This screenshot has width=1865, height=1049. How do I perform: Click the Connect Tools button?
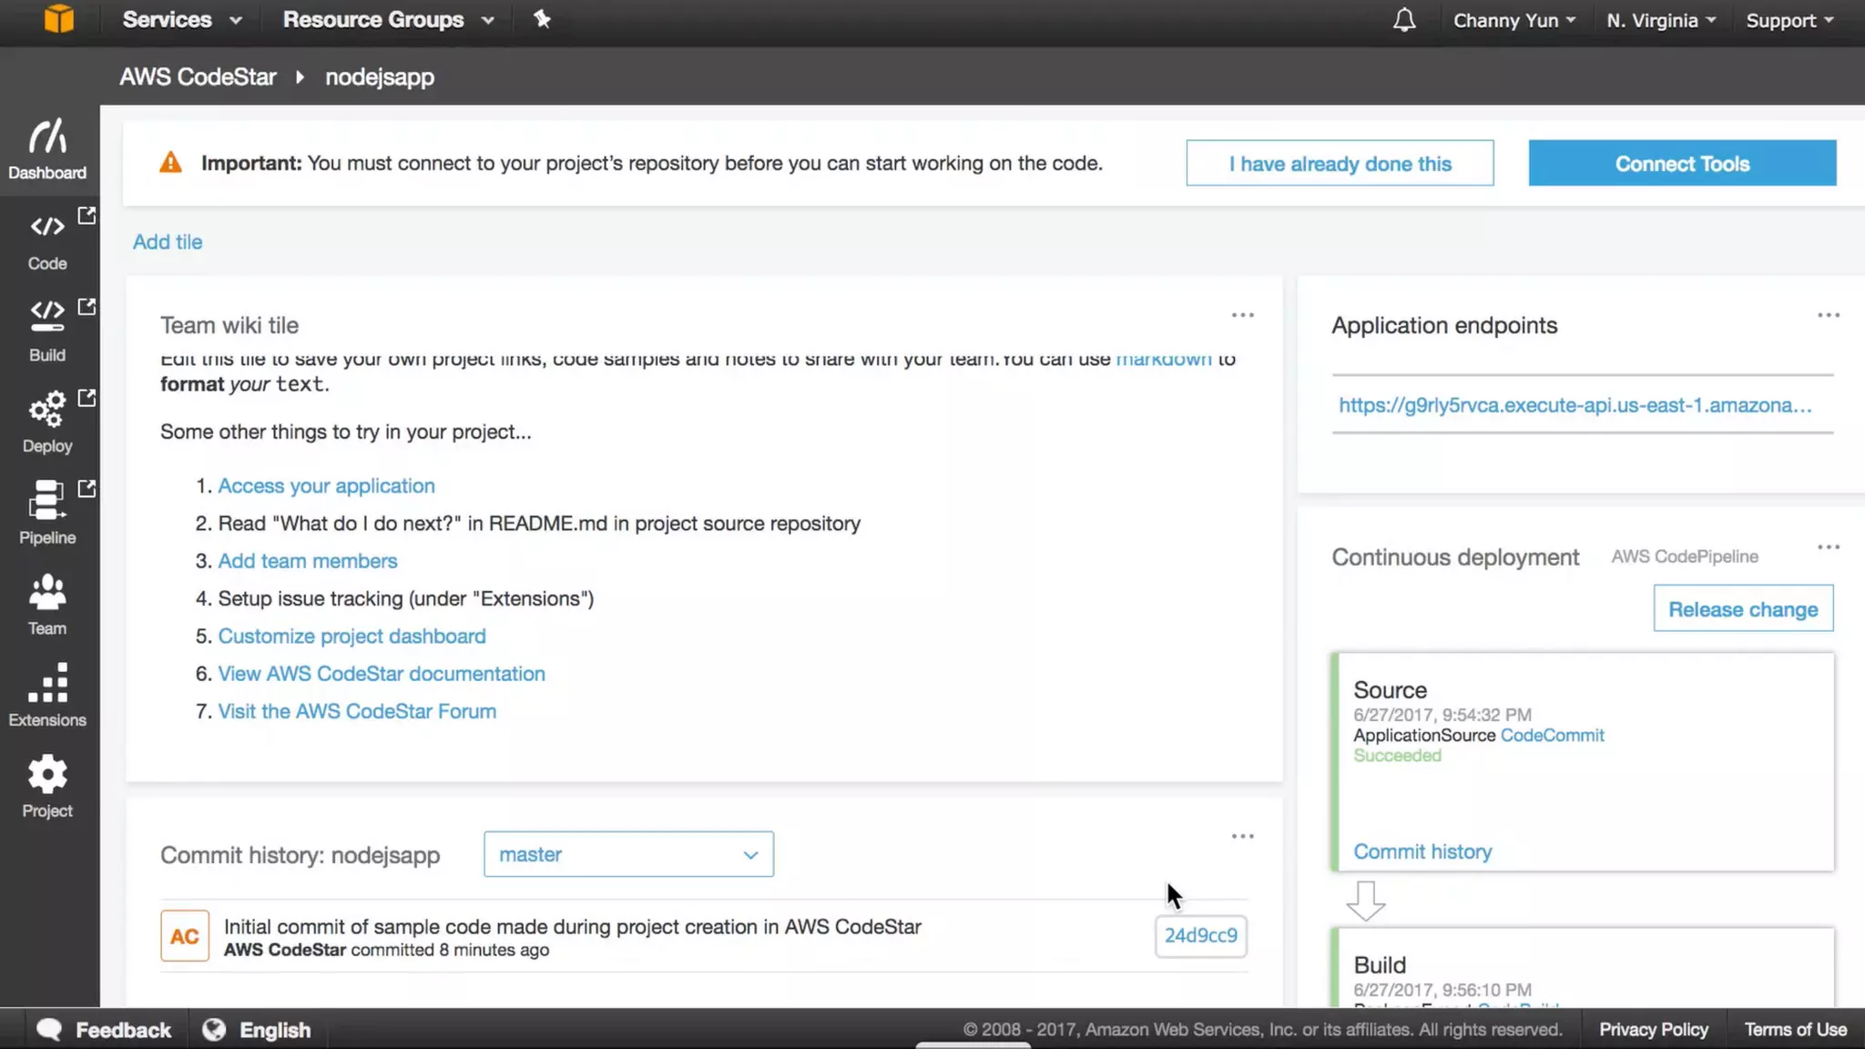pos(1682,164)
